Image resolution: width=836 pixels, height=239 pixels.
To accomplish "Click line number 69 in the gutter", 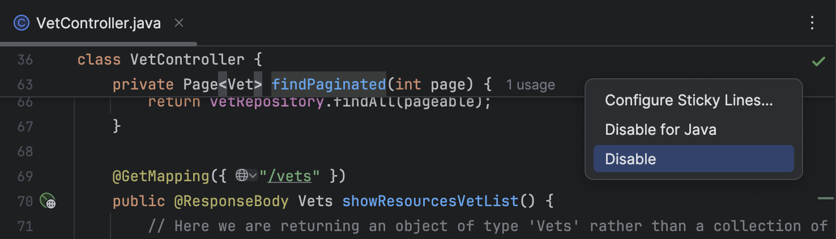I will click(25, 176).
